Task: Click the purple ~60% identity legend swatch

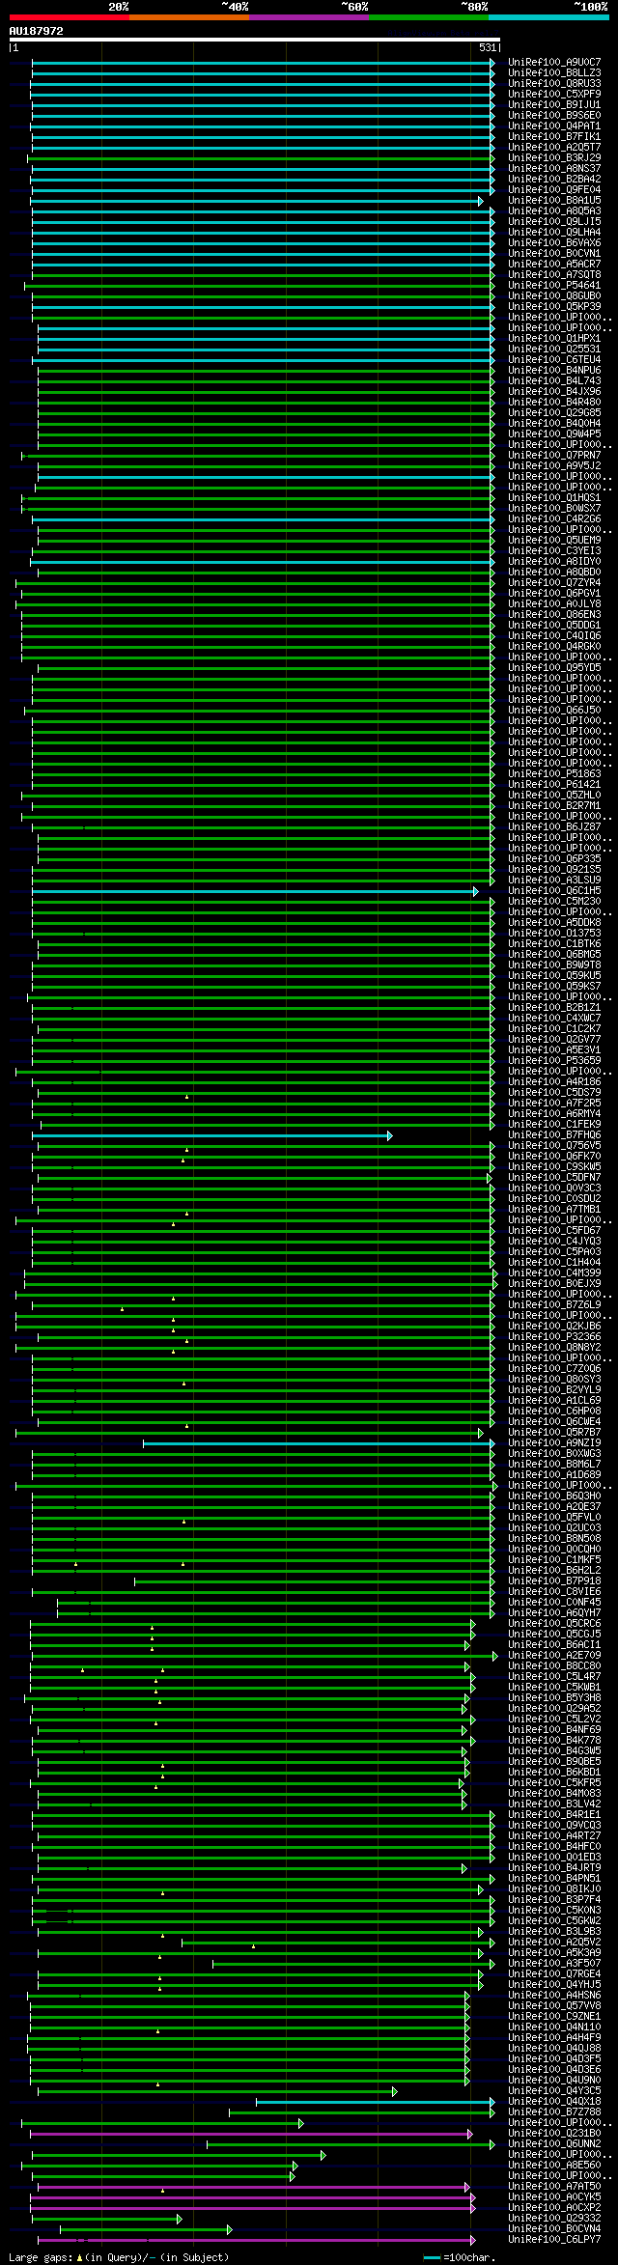Action: pyautogui.click(x=309, y=16)
